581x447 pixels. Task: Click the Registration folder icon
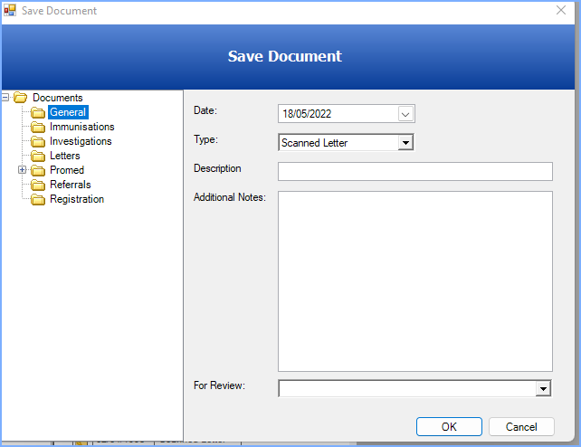pyautogui.click(x=38, y=199)
